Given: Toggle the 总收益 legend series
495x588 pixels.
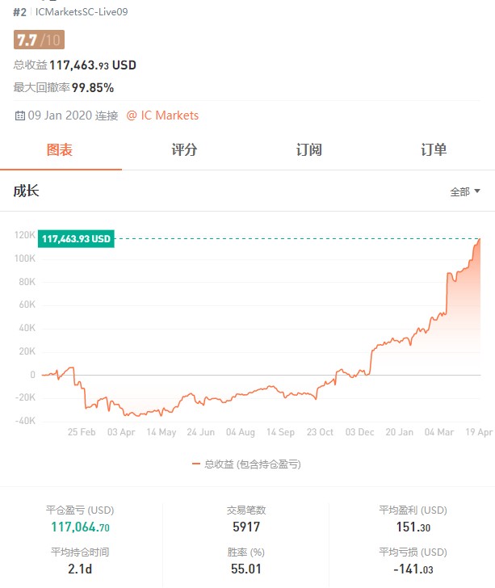Looking at the screenshot, I should (247, 464).
